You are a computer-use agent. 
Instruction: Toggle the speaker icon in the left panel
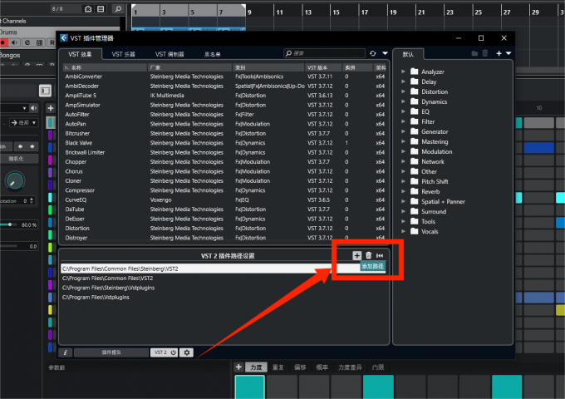(x=33, y=108)
